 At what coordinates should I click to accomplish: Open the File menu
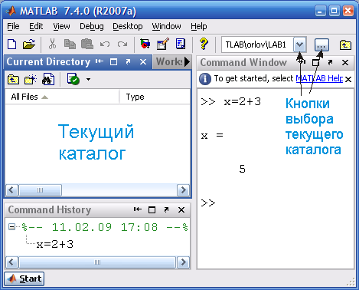tap(13, 26)
